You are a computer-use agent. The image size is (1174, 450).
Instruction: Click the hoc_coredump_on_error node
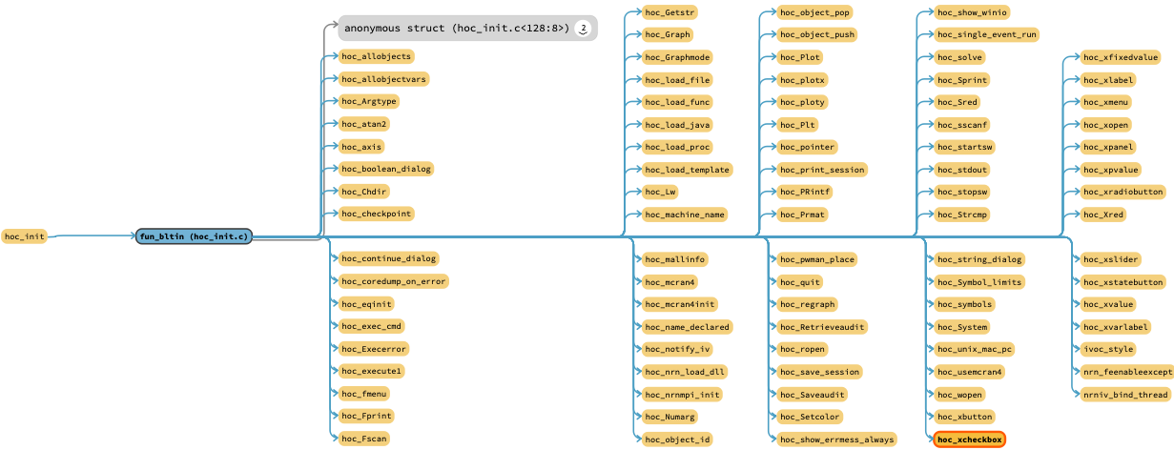394,281
